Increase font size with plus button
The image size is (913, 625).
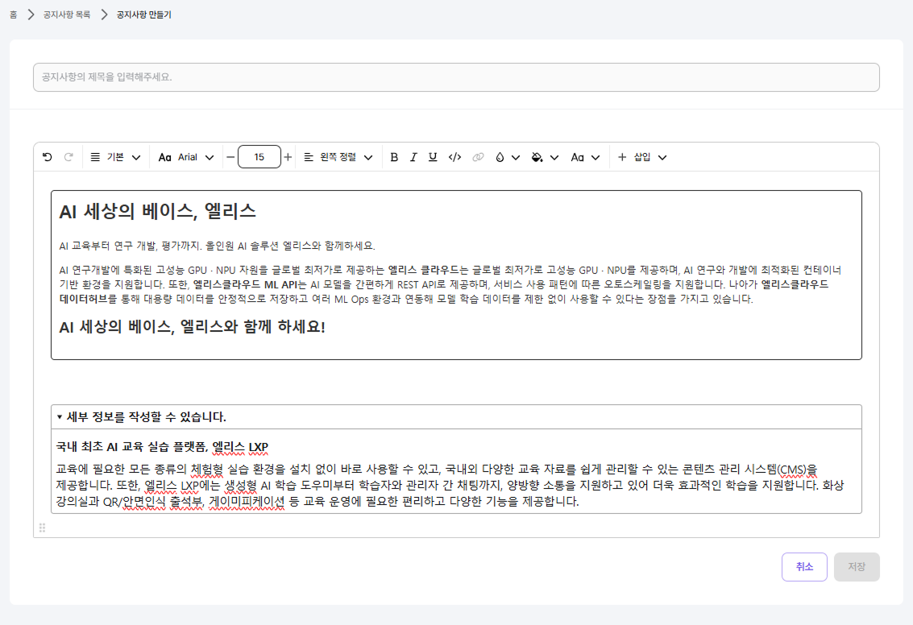point(288,157)
